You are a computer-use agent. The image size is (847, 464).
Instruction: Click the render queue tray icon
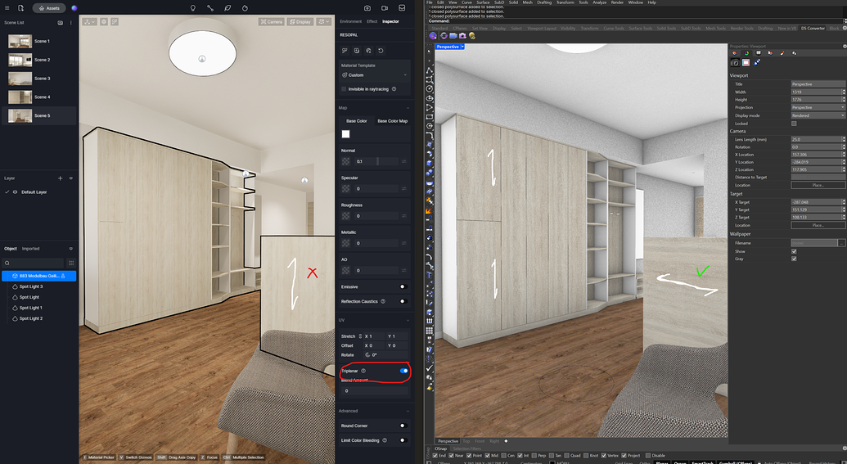[x=402, y=8]
